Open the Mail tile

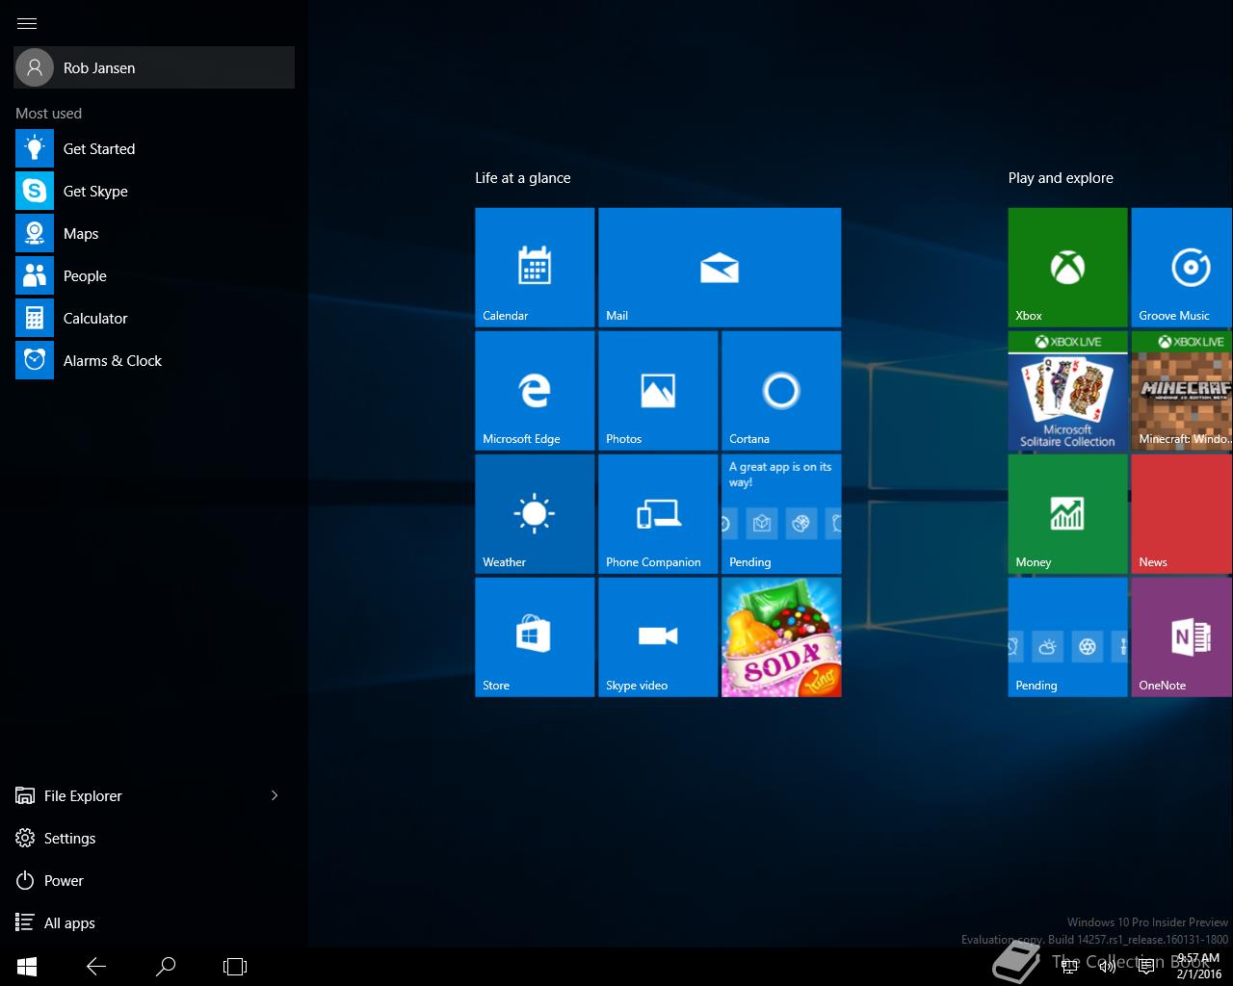(x=720, y=268)
